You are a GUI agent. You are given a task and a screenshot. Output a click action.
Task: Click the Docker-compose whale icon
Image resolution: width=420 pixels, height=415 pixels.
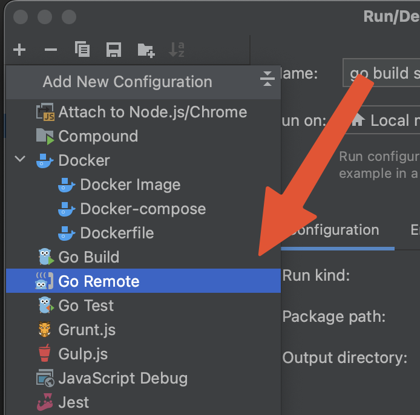pos(67,209)
